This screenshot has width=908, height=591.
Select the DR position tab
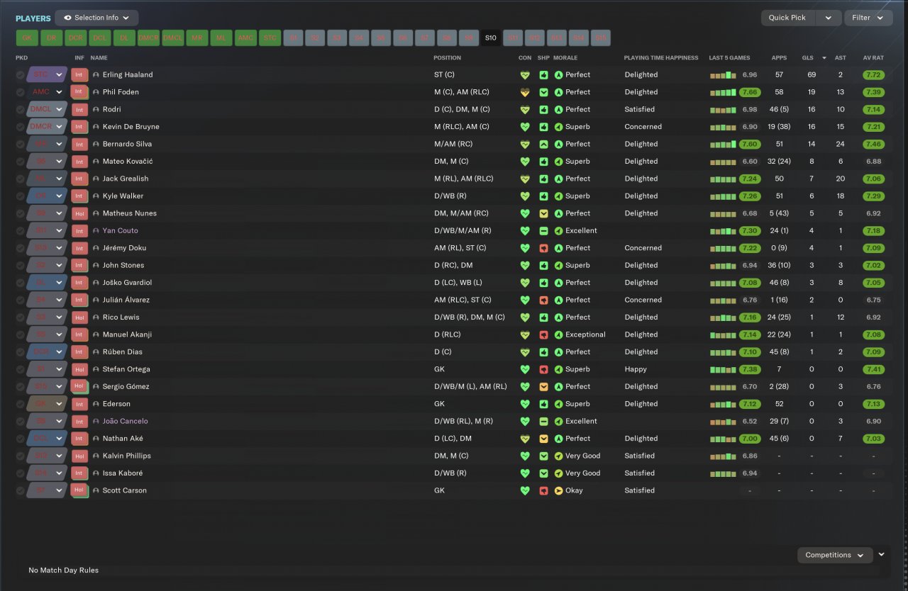(51, 38)
